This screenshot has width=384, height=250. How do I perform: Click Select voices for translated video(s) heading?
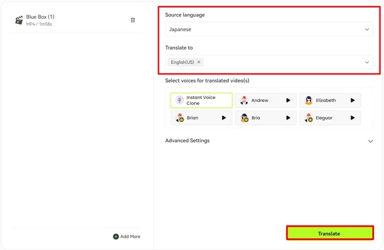[207, 81]
